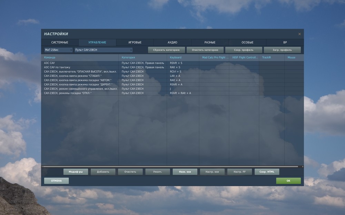Open the АУДИО tab

click(x=172, y=42)
